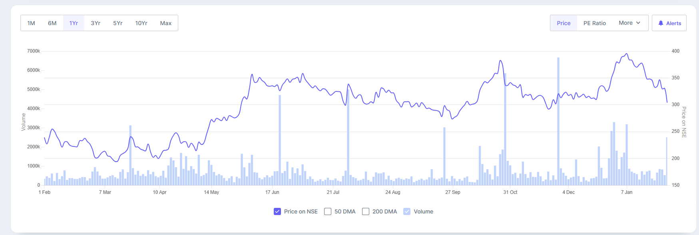The width and height of the screenshot is (699, 235).
Task: Click the Alerts bell icon
Action: pyautogui.click(x=661, y=23)
